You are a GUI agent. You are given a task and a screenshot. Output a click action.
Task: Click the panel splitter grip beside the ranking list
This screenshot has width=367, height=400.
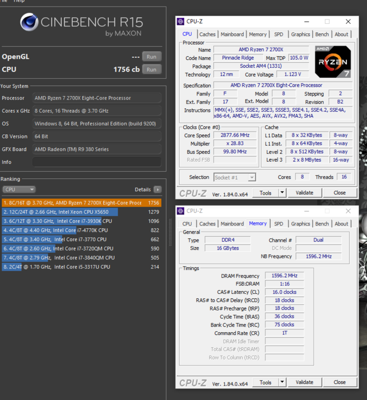click(170, 232)
